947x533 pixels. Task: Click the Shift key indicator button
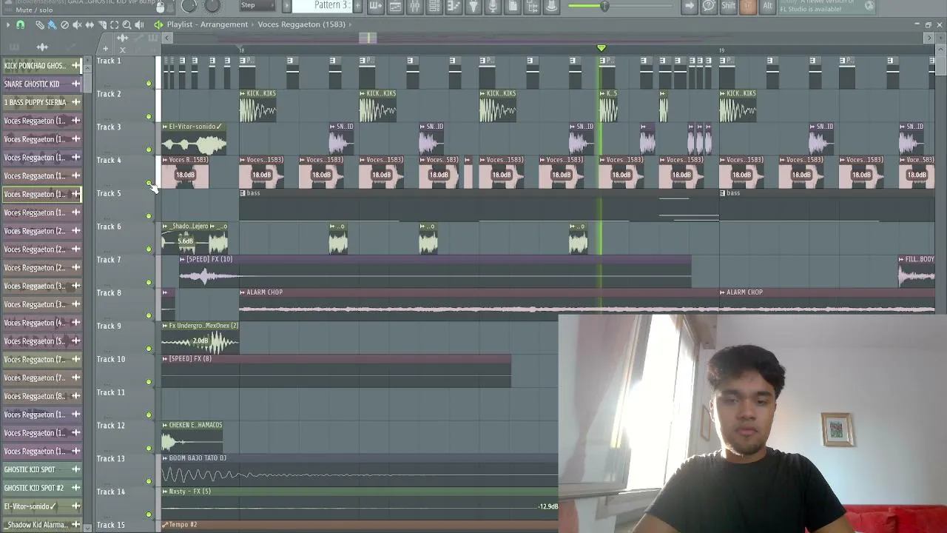729,6
